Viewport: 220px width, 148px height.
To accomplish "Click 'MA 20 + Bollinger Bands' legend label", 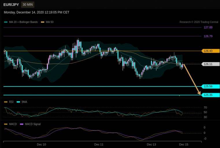I will (x=23, y=22).
